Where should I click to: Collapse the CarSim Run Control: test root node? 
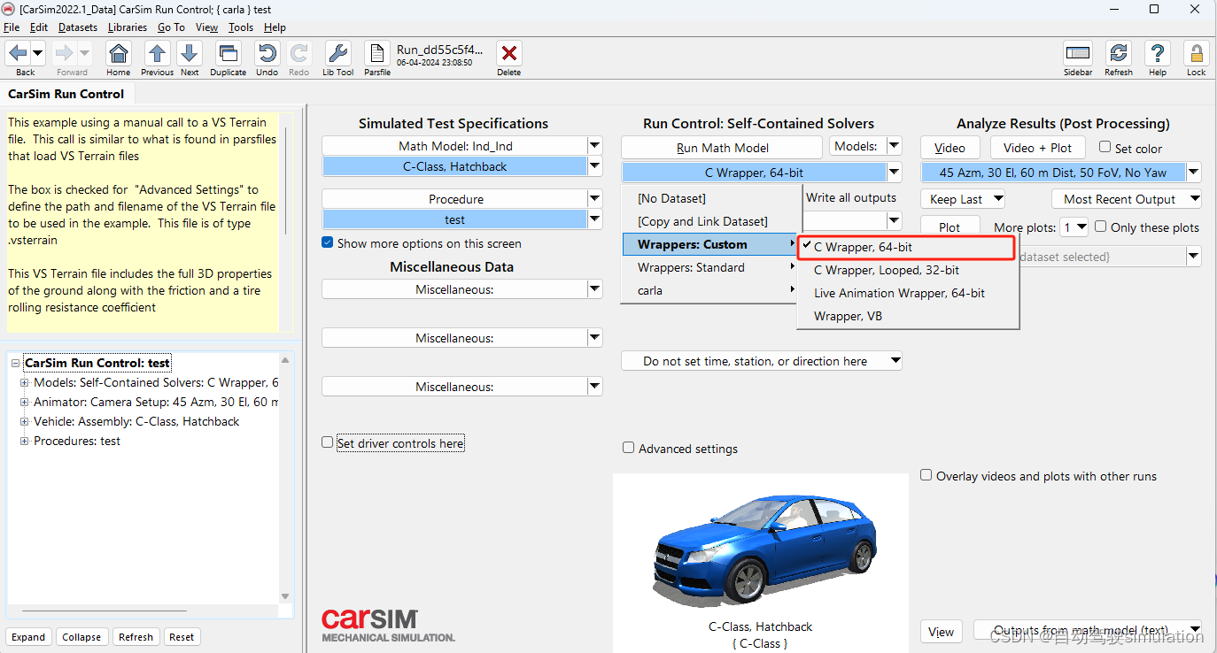(15, 364)
